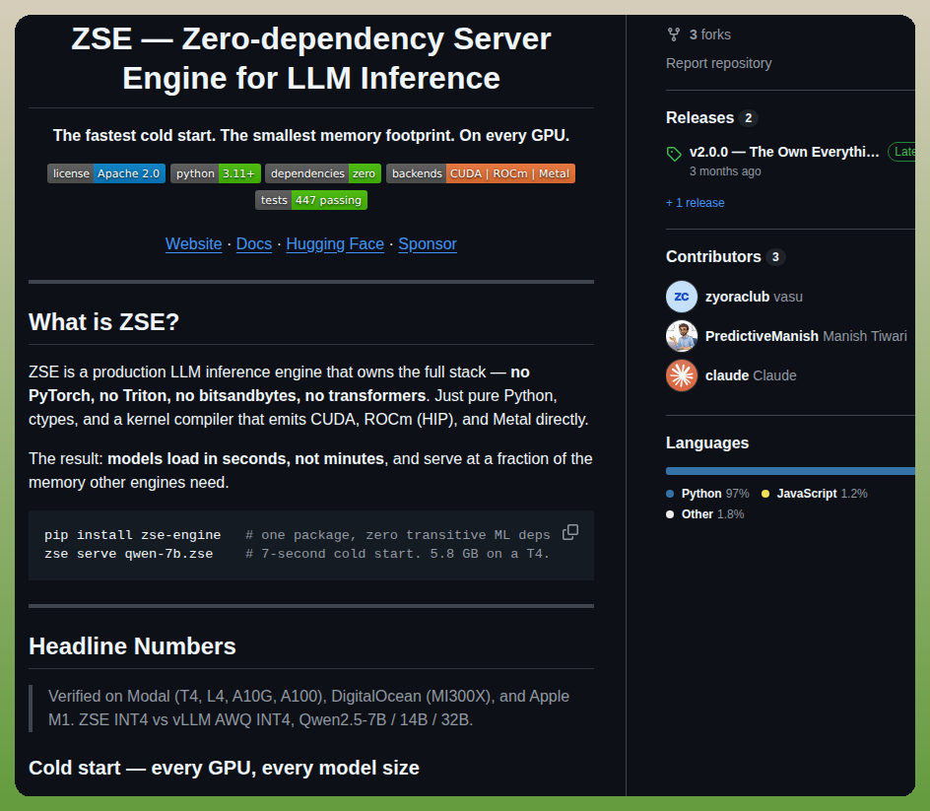The height and width of the screenshot is (811, 930).
Task: Open the v2.0.0 release title
Action: [x=783, y=152]
